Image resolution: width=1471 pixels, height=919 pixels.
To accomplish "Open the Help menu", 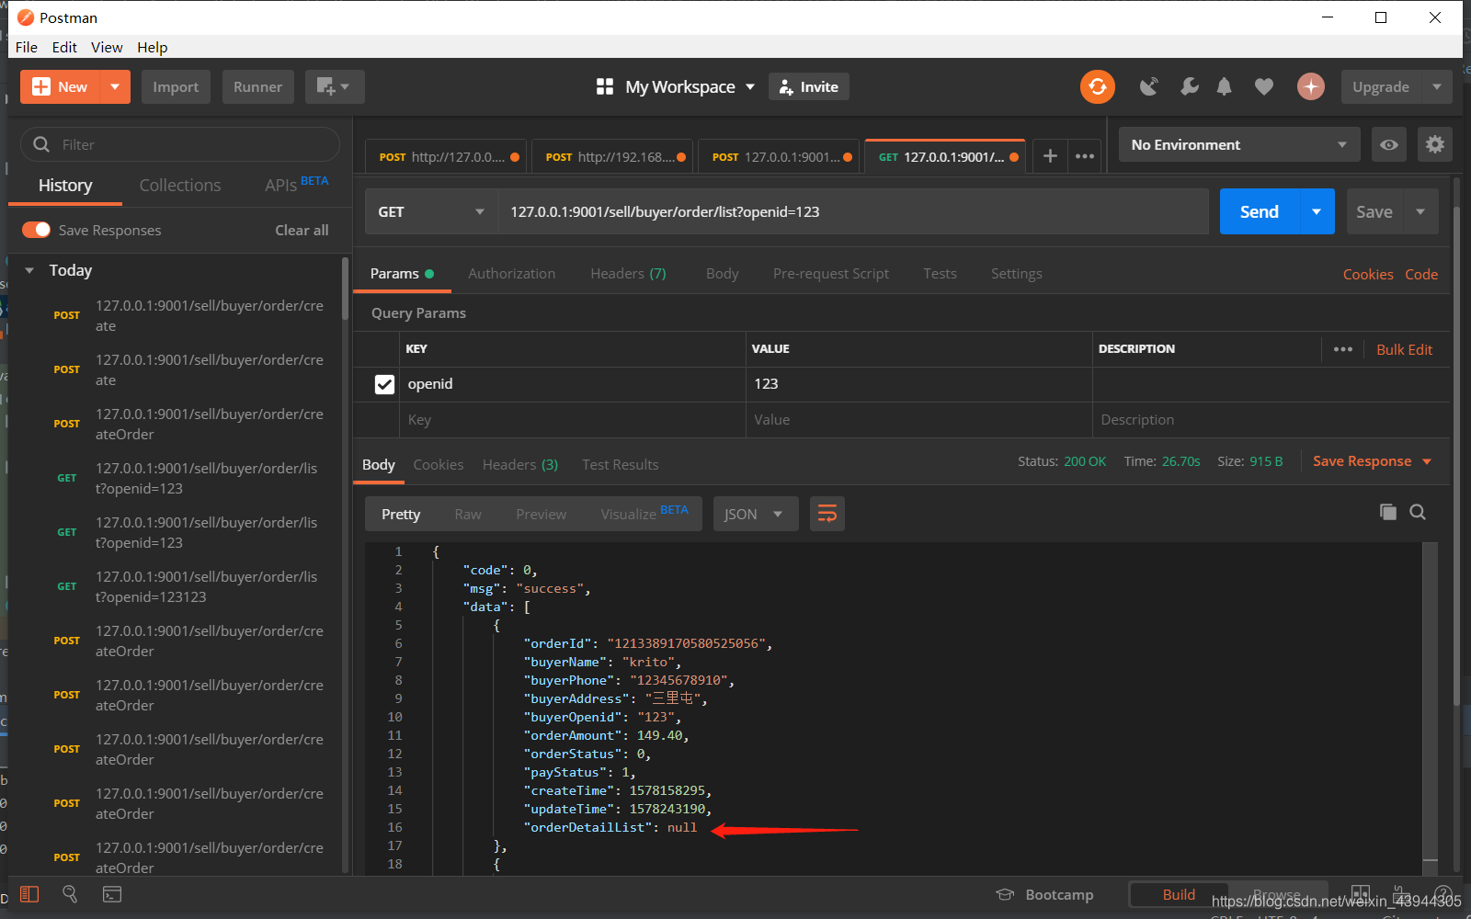I will tap(153, 47).
